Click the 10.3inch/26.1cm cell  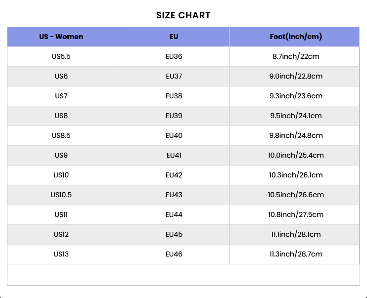click(296, 175)
